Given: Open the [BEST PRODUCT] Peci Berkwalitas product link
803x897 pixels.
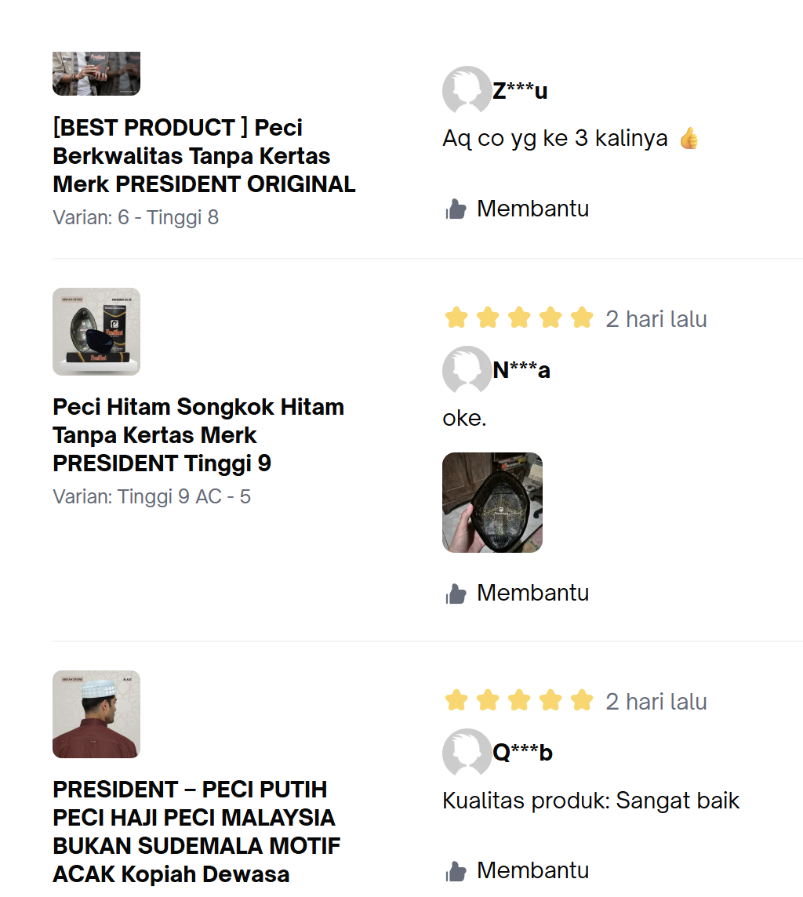Looking at the screenshot, I should pos(204,155).
